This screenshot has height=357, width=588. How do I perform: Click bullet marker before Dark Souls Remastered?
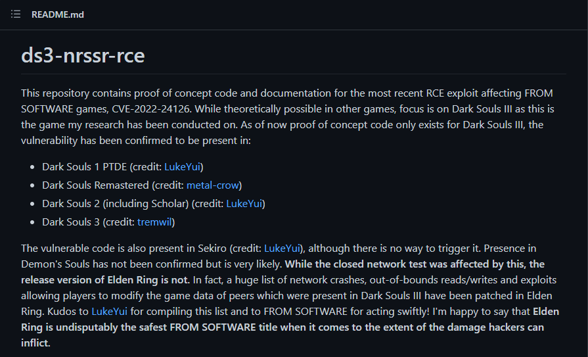32,185
